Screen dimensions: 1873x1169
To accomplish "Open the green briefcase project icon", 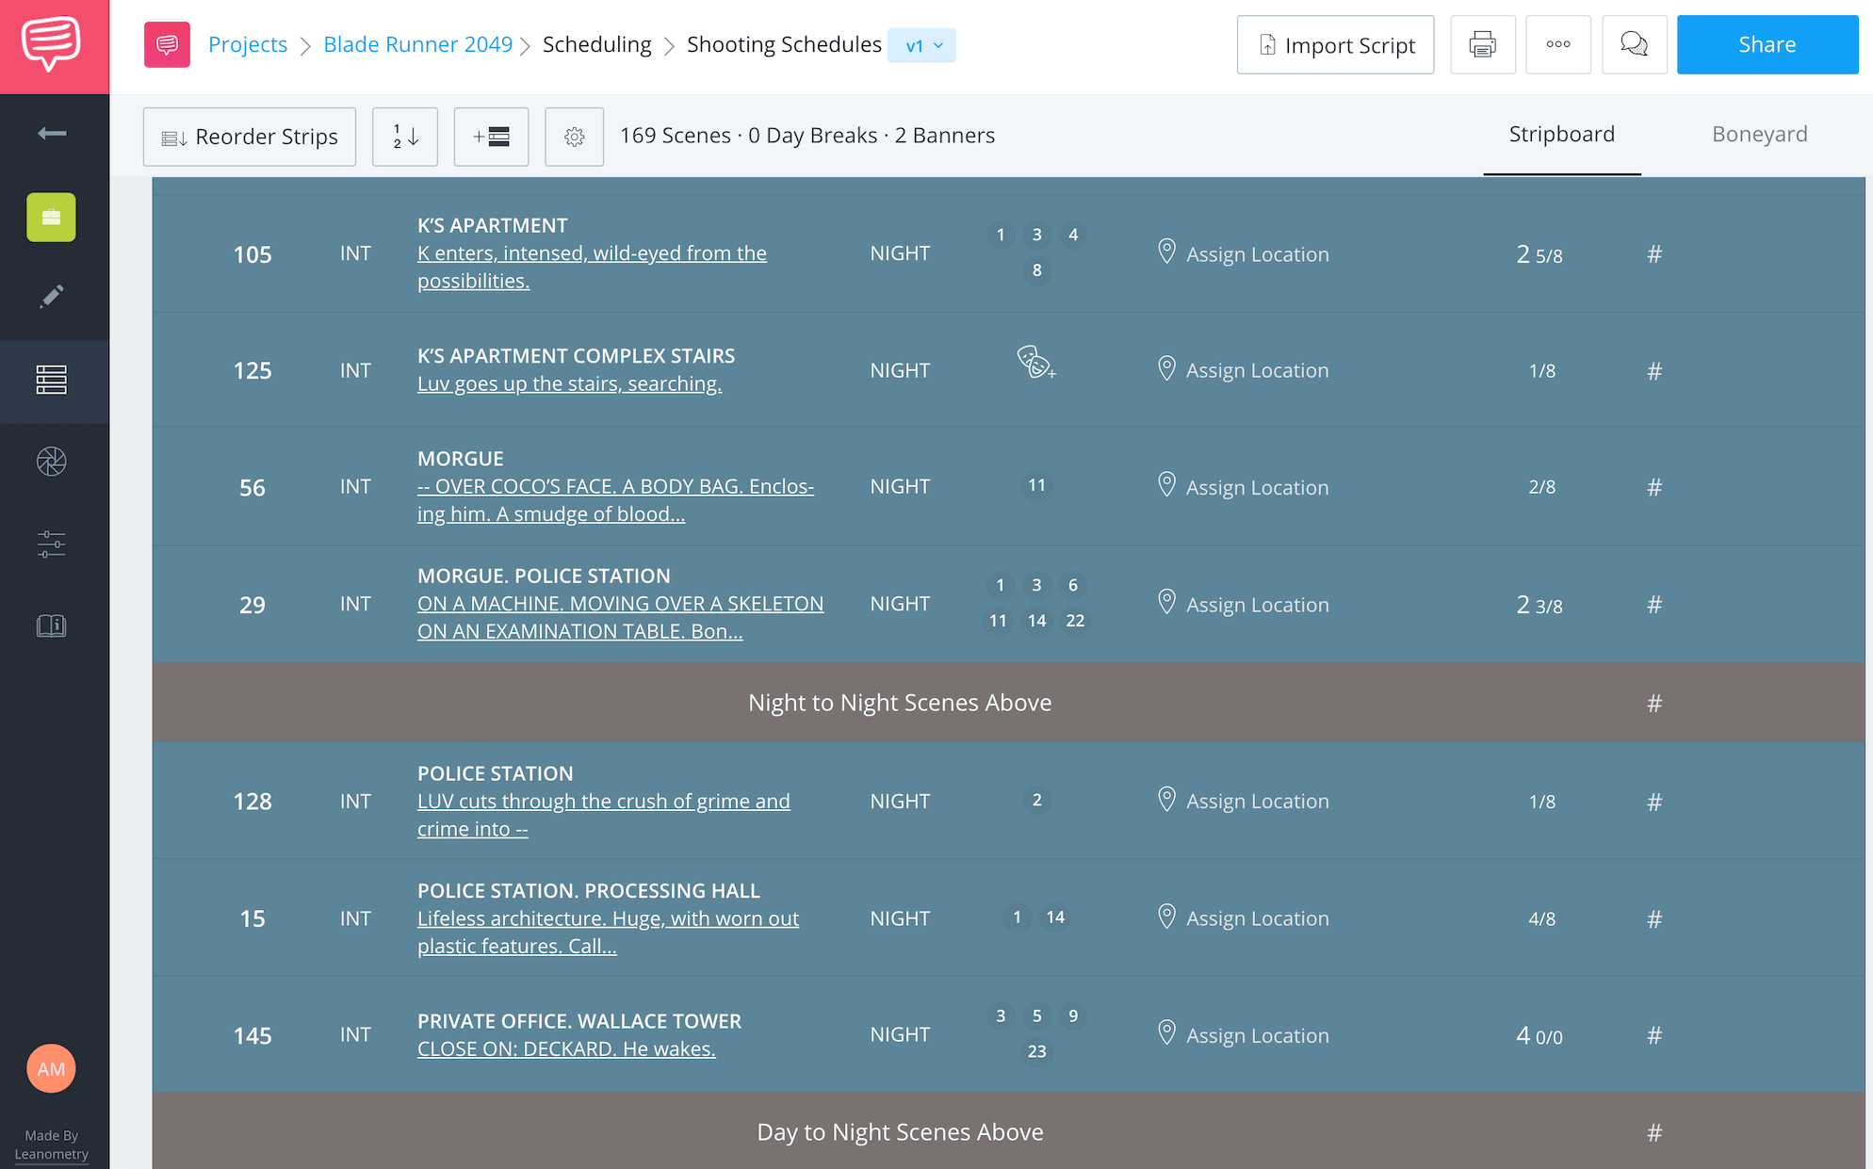I will click(x=51, y=217).
